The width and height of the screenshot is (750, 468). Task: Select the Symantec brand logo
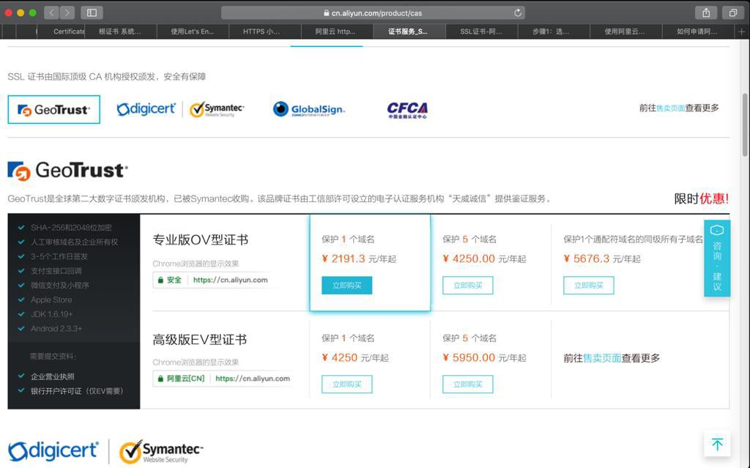217,109
